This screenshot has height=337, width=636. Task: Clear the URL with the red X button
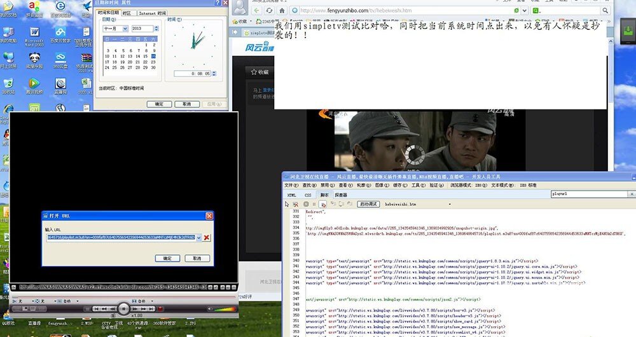207,238
